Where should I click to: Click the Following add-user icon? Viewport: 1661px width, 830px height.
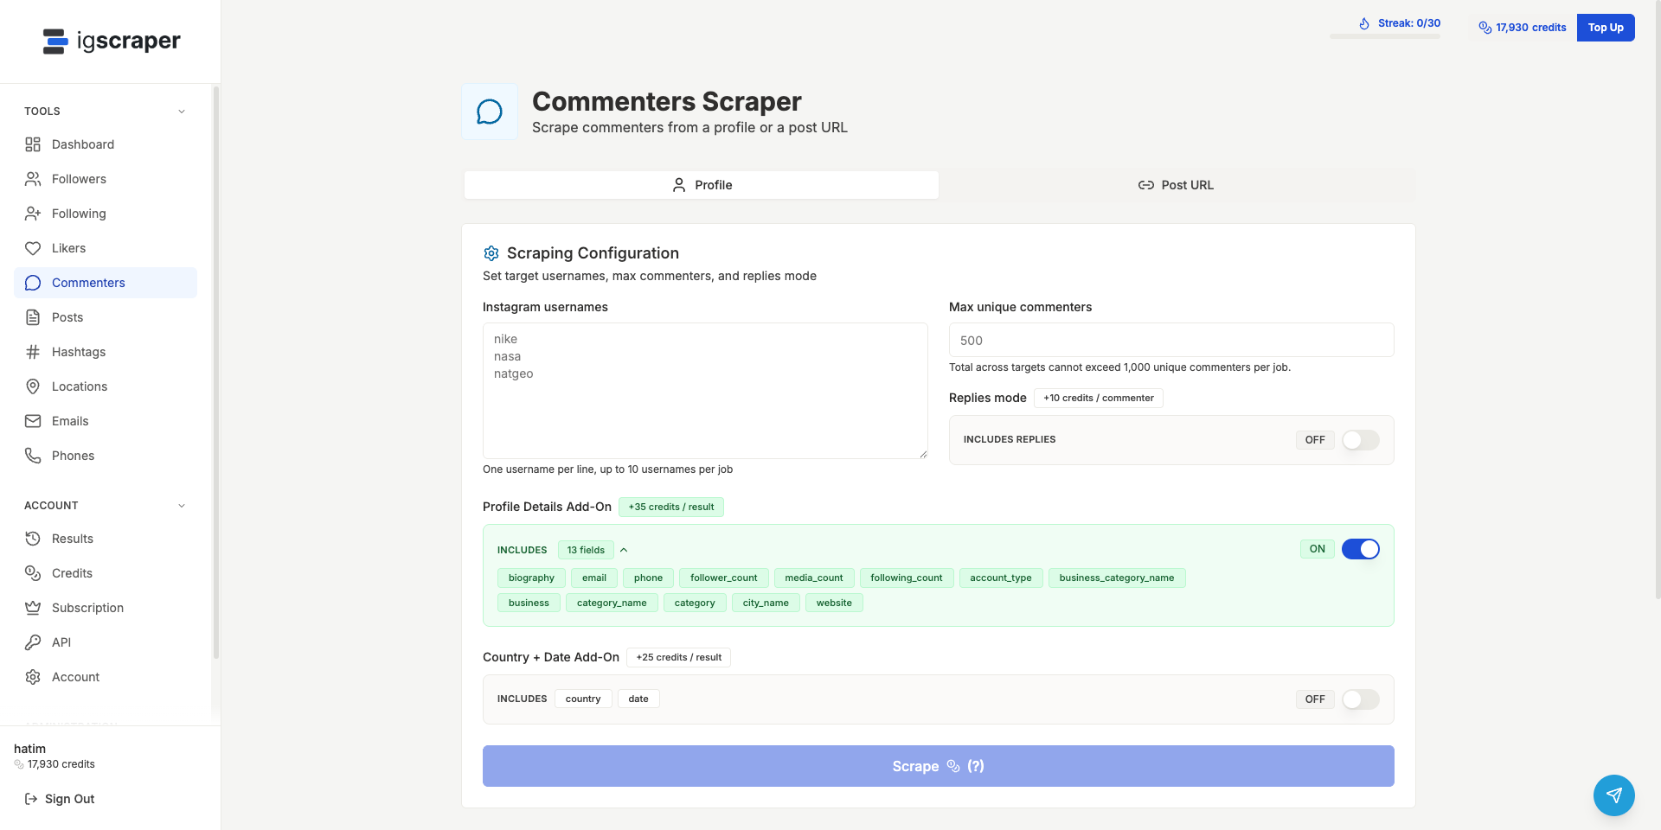(33, 214)
